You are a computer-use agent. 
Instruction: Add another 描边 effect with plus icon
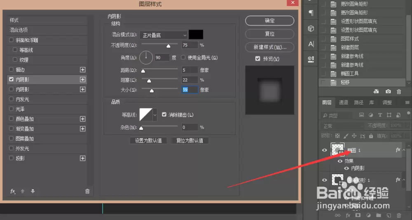82,70
